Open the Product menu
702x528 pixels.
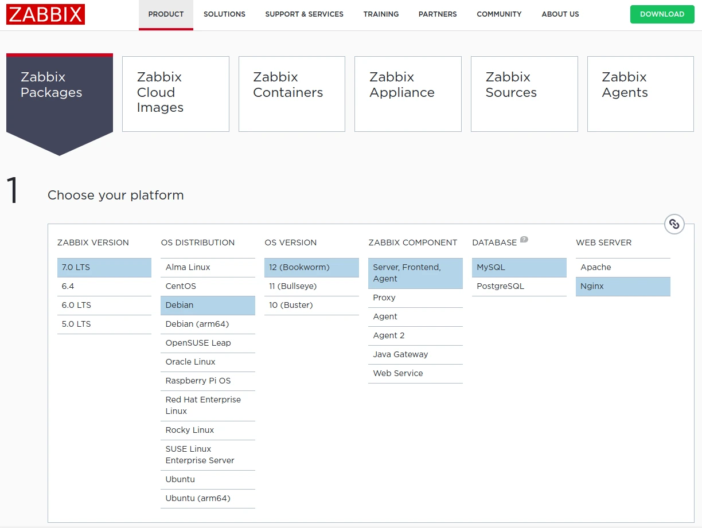pos(166,14)
